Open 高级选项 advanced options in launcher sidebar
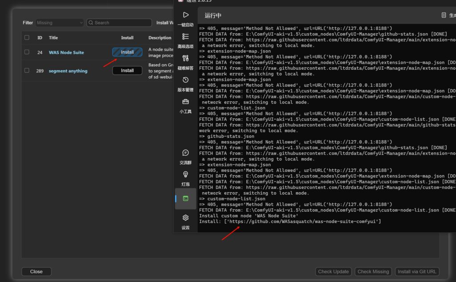The height and width of the screenshot is (282, 456). 186,36
